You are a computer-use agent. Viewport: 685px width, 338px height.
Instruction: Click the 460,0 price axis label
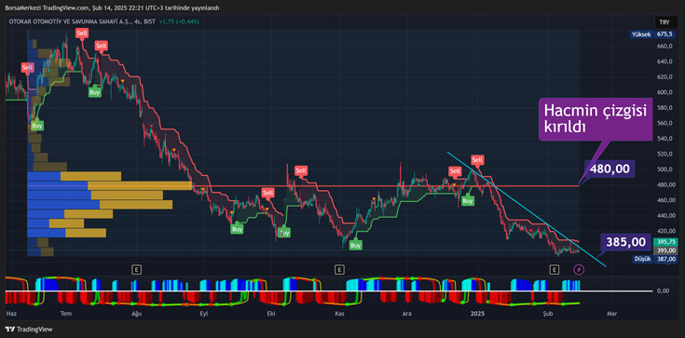point(664,200)
